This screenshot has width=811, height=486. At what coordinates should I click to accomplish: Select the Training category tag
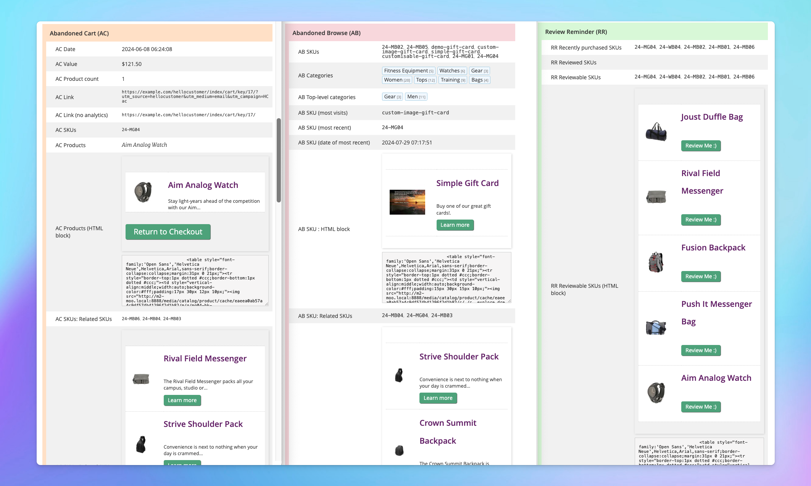click(x=453, y=80)
